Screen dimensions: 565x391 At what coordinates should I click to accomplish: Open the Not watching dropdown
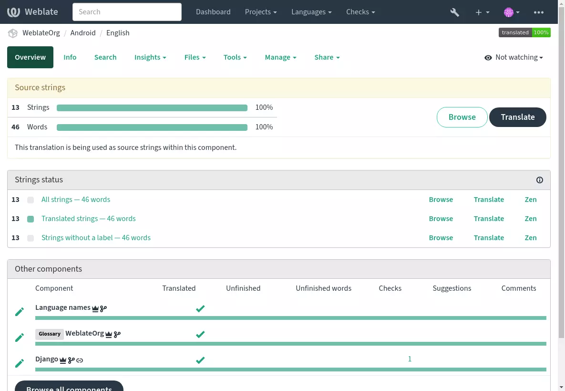(x=514, y=57)
